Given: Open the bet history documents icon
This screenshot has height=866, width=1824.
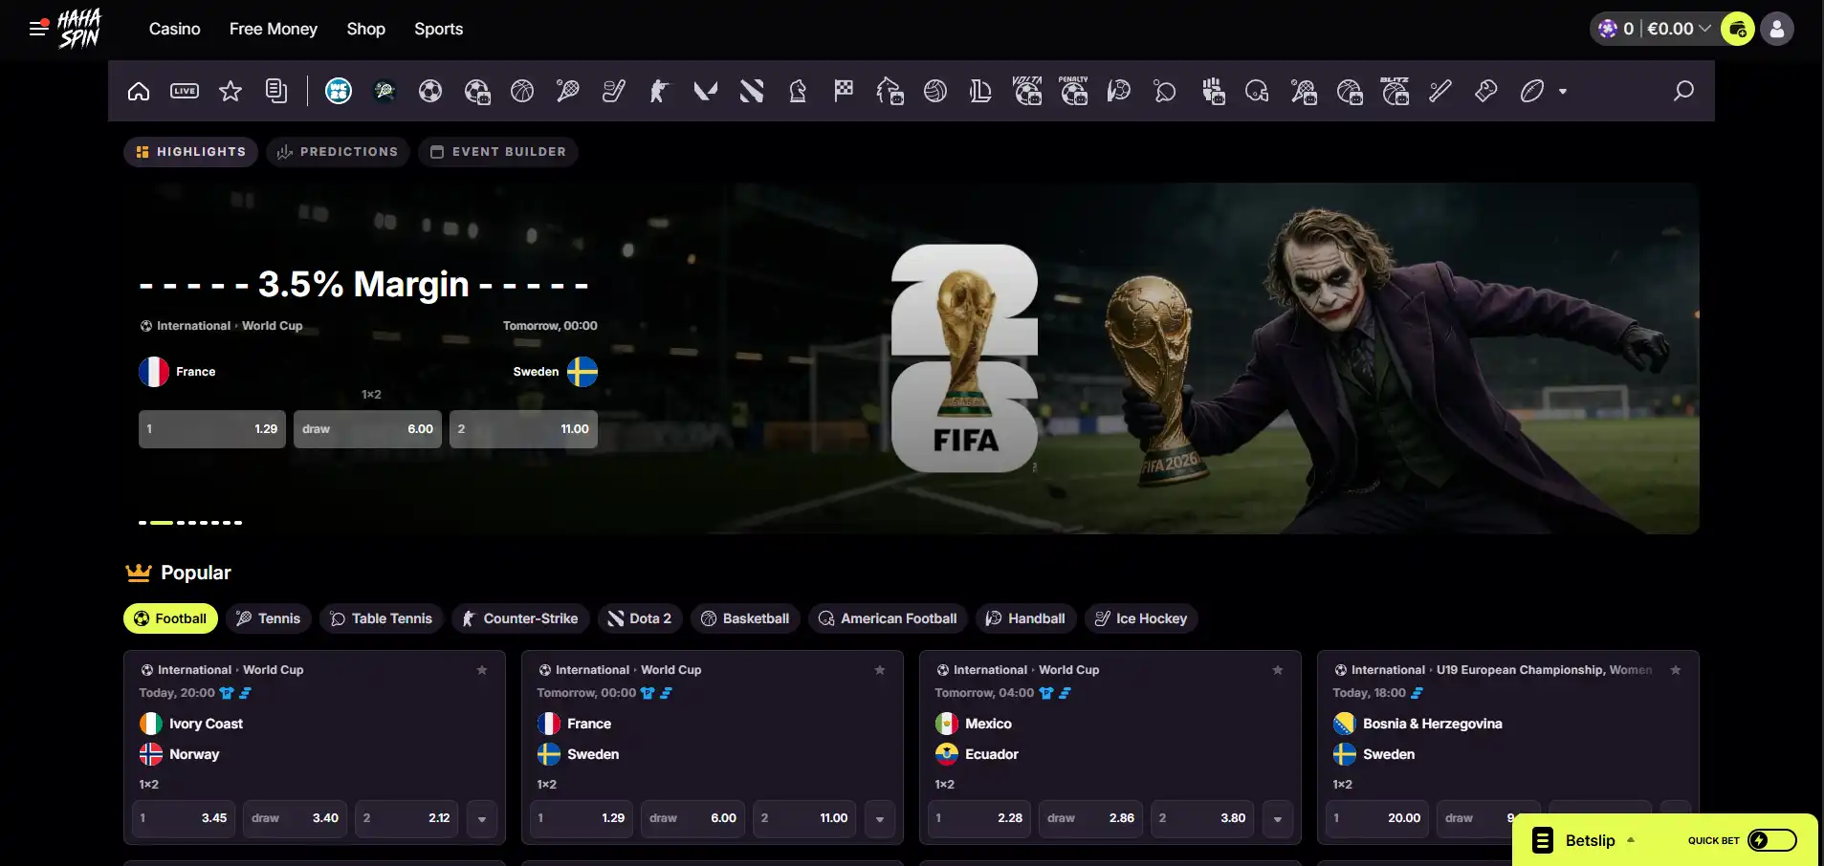Looking at the screenshot, I should (x=276, y=91).
